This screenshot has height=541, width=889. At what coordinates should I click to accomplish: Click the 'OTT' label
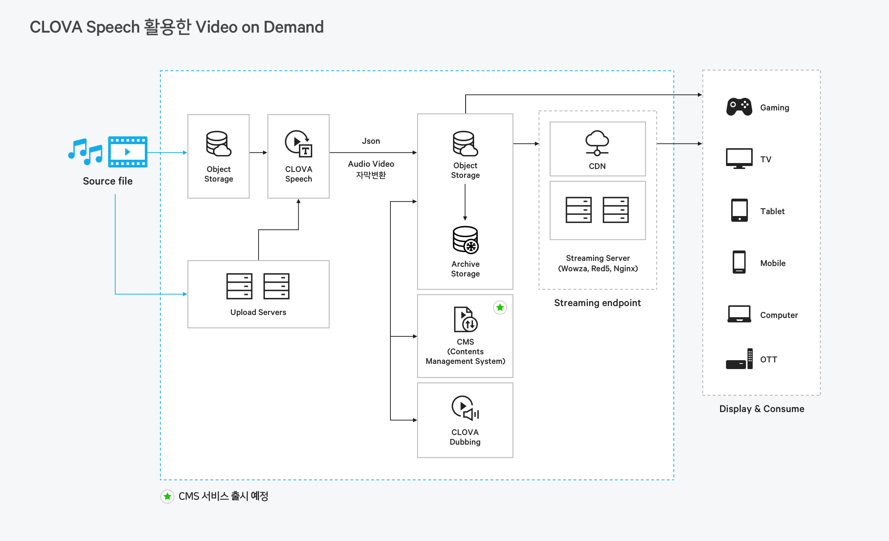point(769,359)
